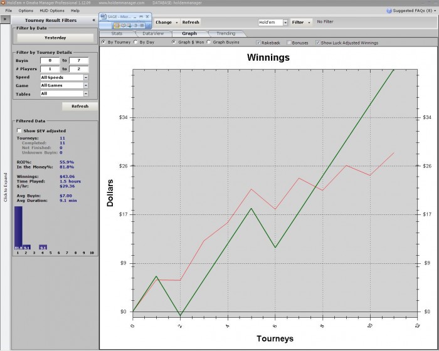Click the $/hr value $29.36

click(x=67, y=186)
